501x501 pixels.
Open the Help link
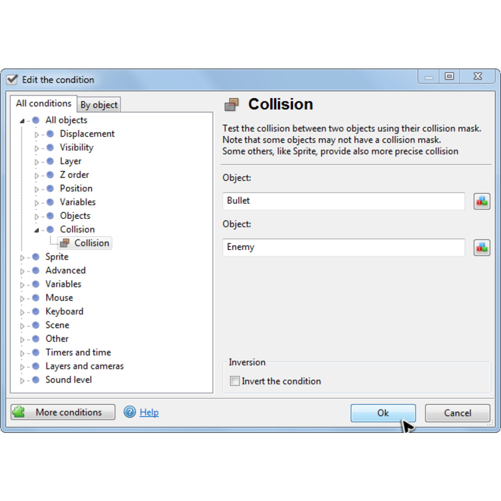[149, 412]
